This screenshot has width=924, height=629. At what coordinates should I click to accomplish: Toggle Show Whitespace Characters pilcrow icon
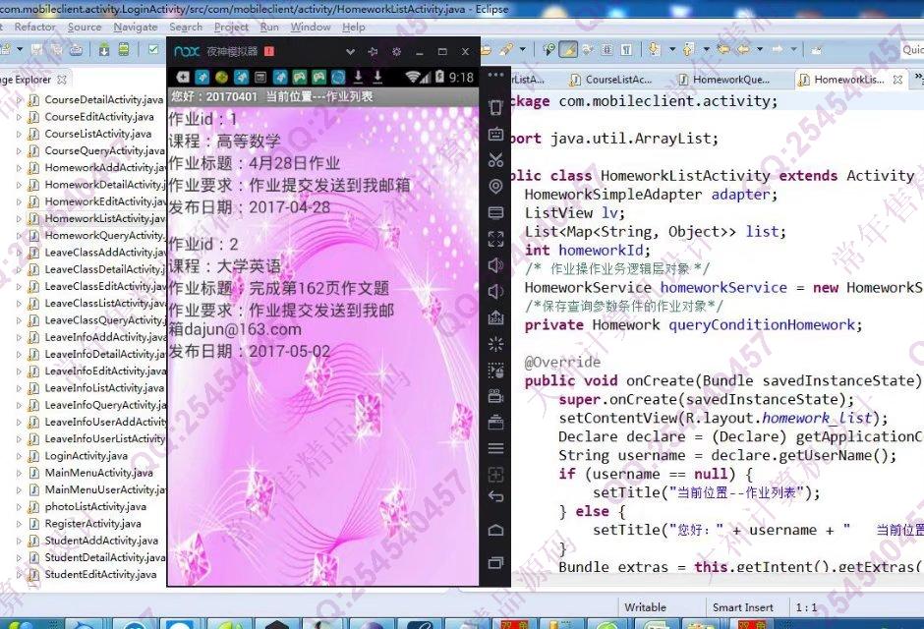click(x=626, y=50)
